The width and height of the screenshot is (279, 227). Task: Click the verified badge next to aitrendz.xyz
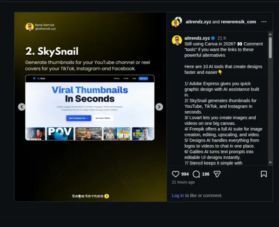tap(213, 38)
